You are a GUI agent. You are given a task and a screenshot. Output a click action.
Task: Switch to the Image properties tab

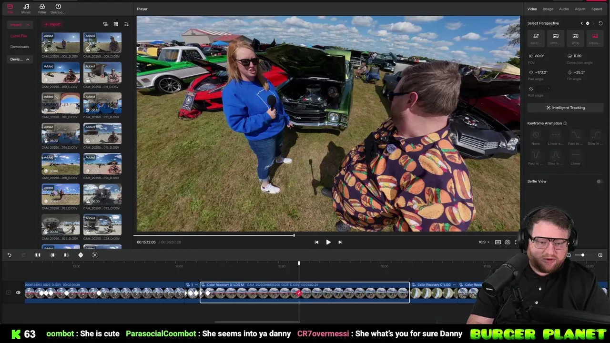click(x=548, y=9)
